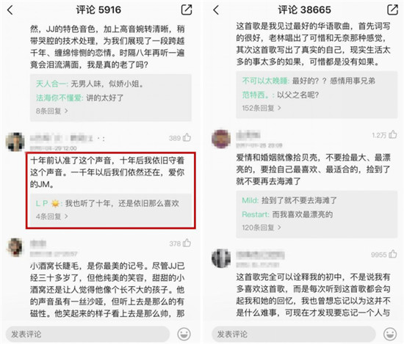404x344 pixels.
Task: Like the comment with 1.2万 thumbs-up
Action: 393,134
